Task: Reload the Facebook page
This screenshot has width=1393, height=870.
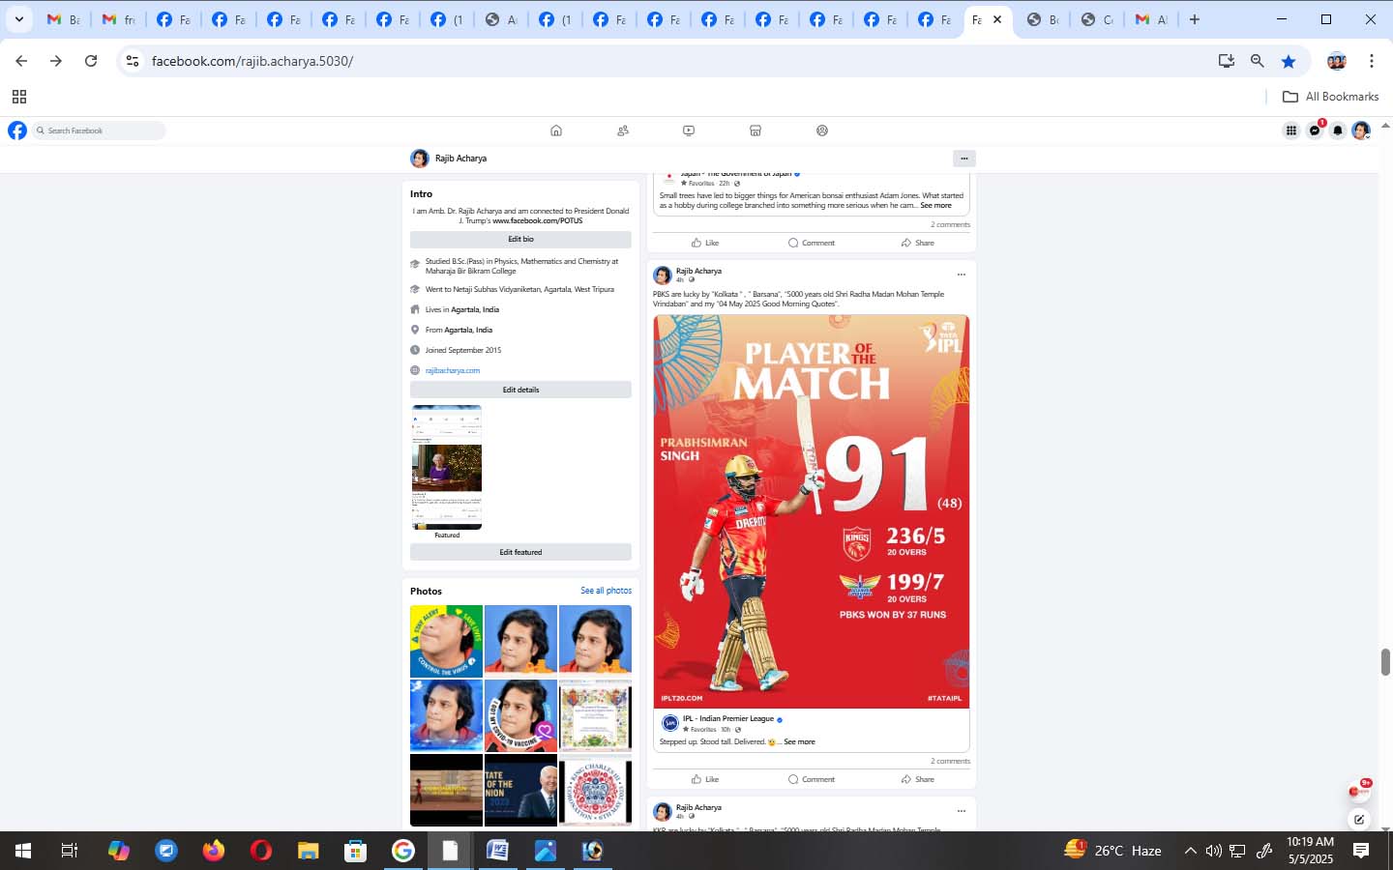Action: [x=91, y=61]
